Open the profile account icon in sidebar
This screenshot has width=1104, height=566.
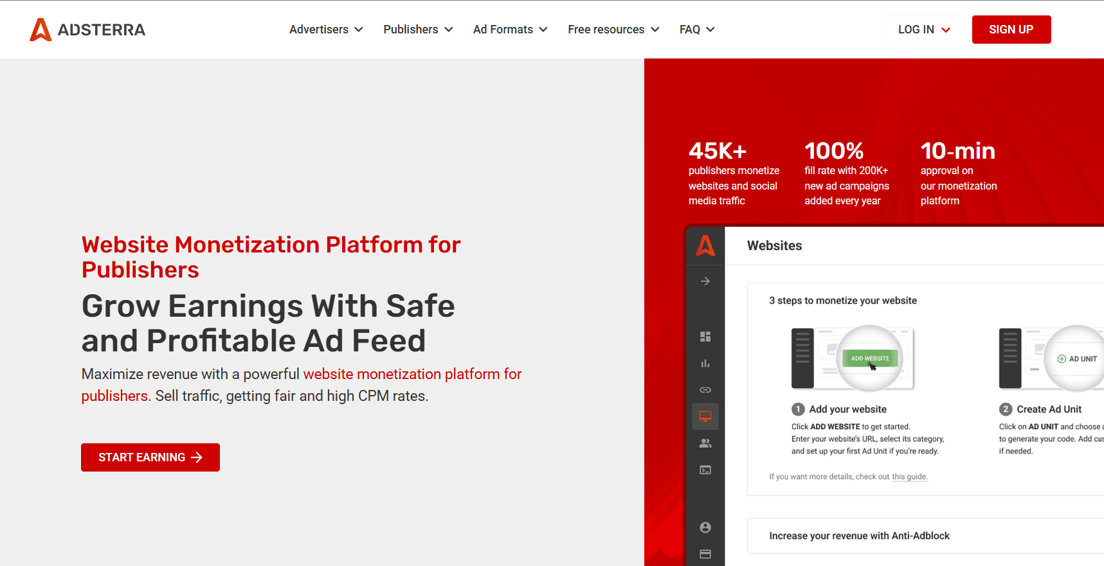[x=705, y=527]
